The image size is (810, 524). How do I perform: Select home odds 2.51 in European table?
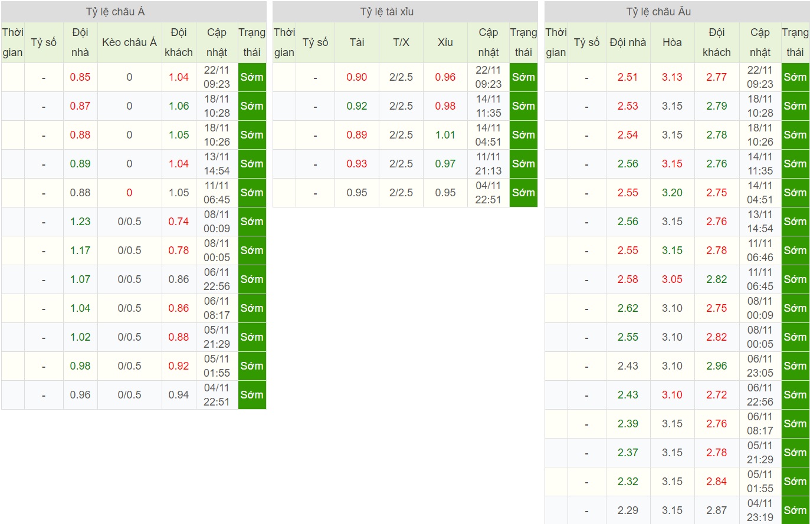coord(628,77)
